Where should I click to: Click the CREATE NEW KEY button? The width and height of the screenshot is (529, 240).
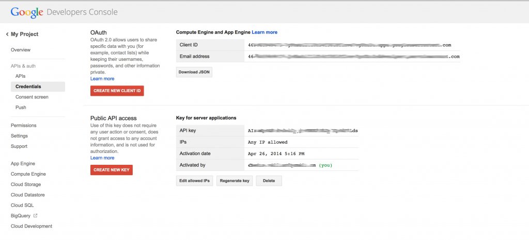111,170
